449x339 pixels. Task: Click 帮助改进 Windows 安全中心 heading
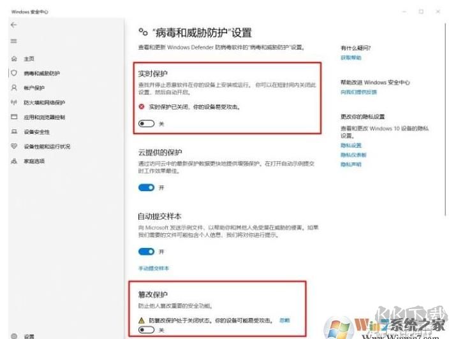[x=375, y=82]
